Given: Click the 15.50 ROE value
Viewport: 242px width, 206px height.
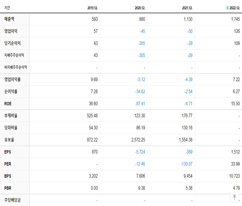Looking at the screenshot, I should click(x=235, y=104).
